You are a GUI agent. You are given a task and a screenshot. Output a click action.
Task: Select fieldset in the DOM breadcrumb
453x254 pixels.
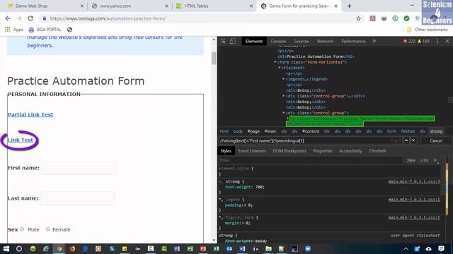(408, 131)
